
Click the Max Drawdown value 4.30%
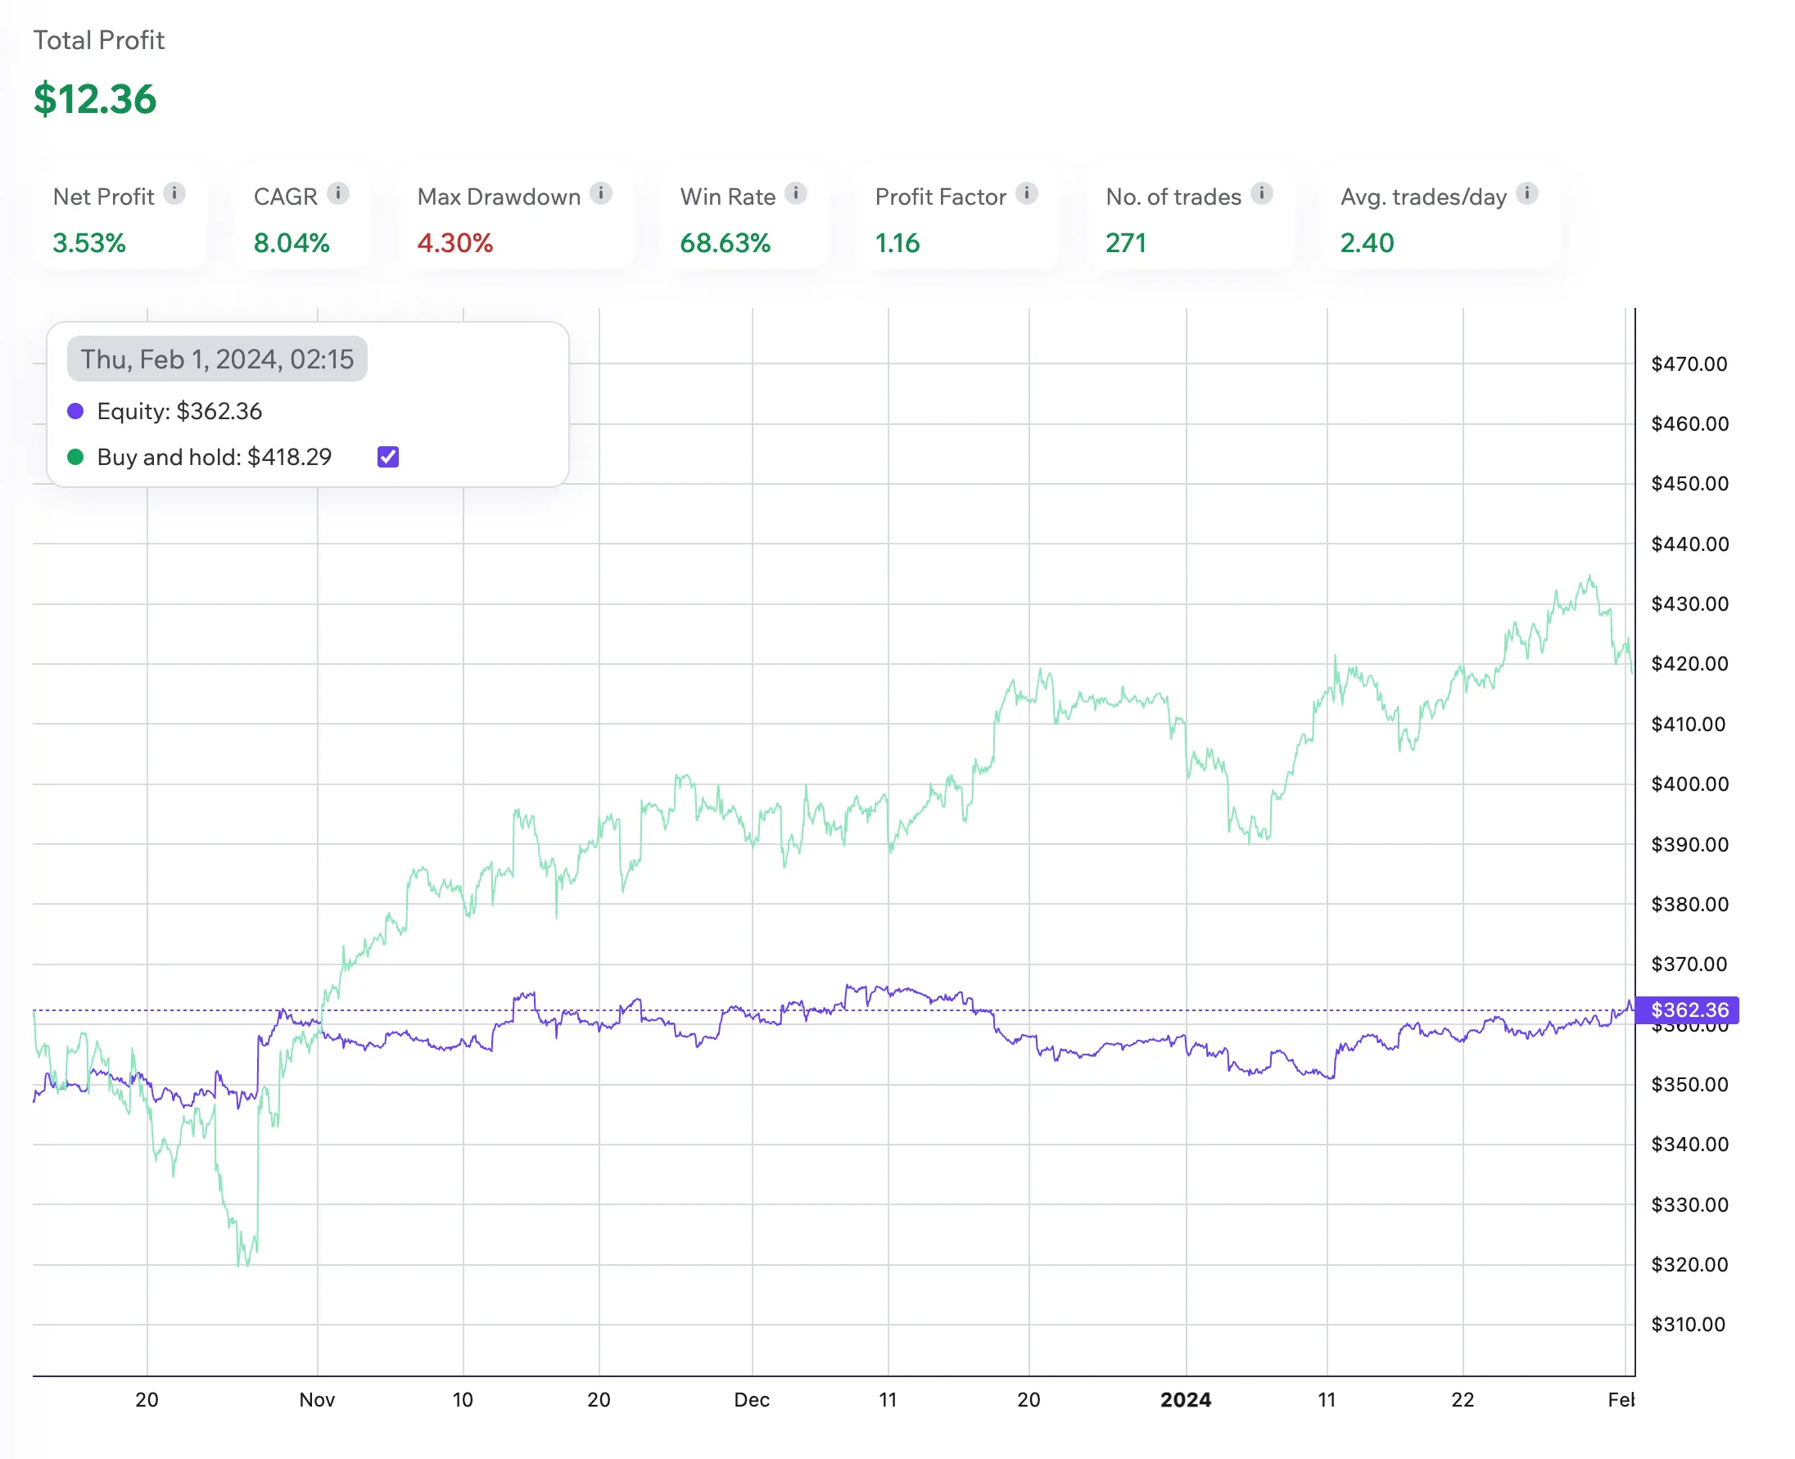tap(454, 243)
